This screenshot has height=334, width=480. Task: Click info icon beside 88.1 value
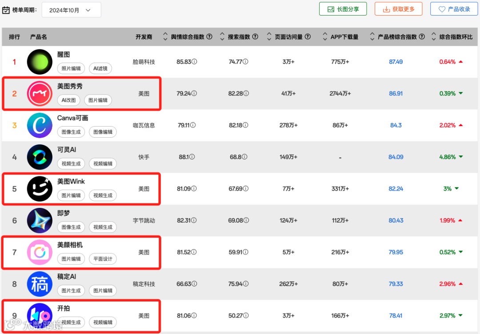192,157
